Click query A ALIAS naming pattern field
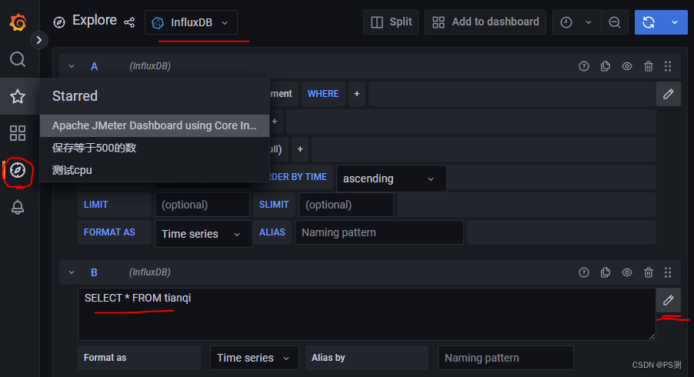 (x=379, y=233)
